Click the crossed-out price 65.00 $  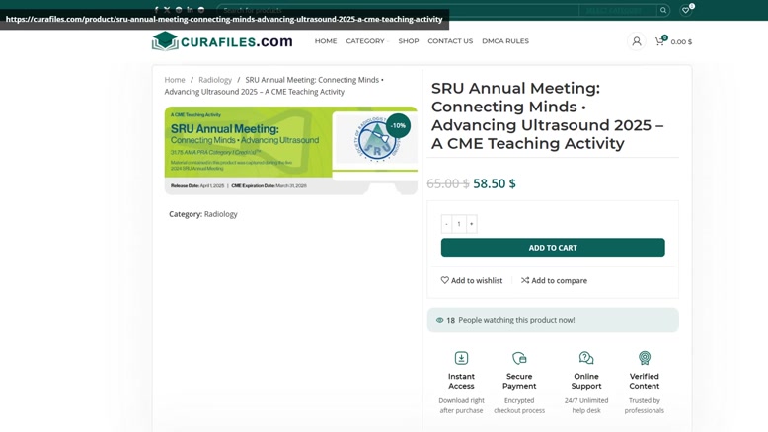click(448, 183)
